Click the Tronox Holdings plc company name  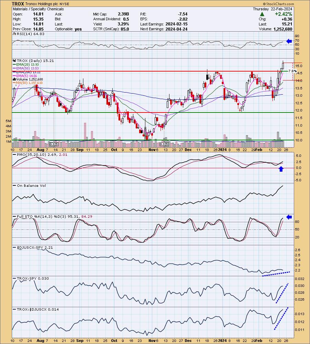pyautogui.click(x=42, y=4)
